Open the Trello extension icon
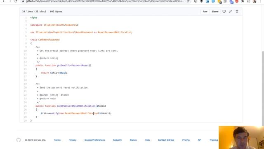The height and width of the screenshot is (149, 264). pos(207,1)
